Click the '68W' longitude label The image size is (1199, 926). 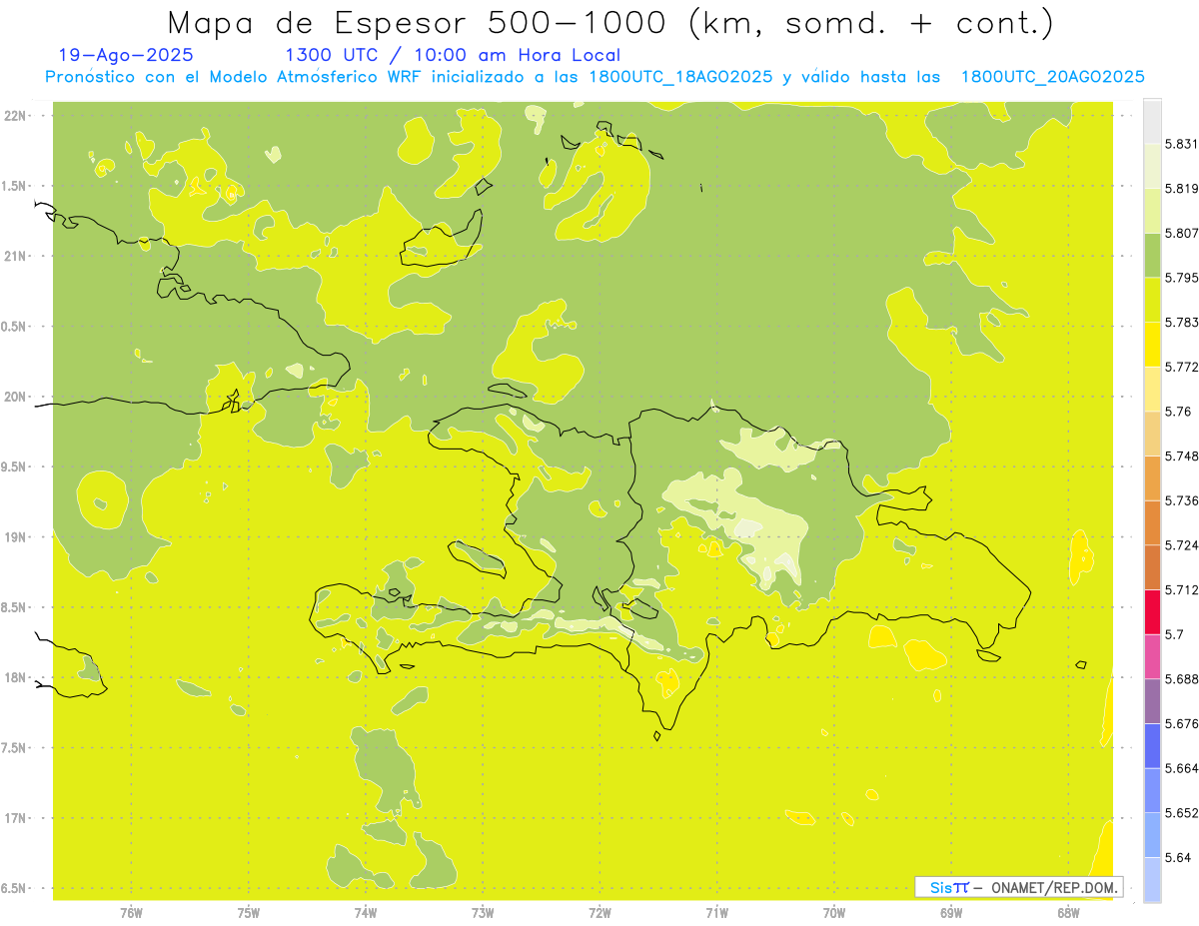click(1068, 913)
